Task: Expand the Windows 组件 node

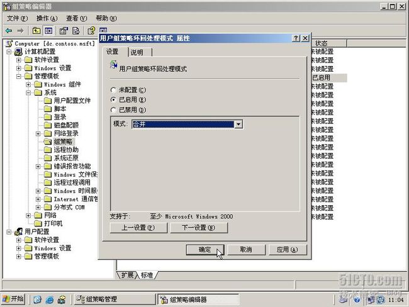Action: tap(28, 84)
